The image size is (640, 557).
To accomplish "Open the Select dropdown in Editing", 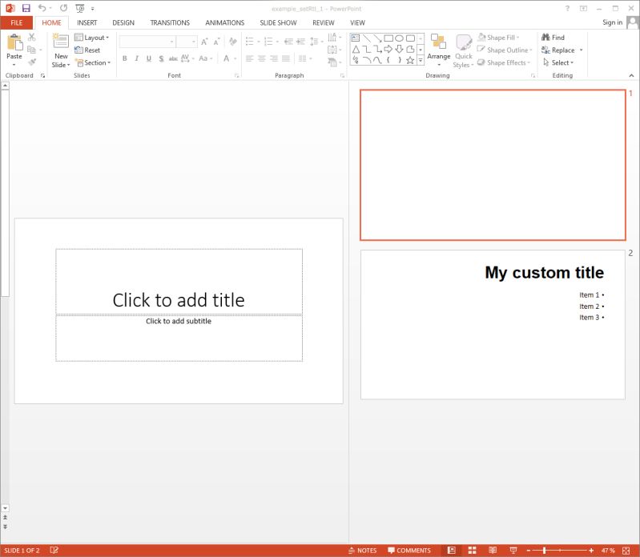I will tap(558, 62).
